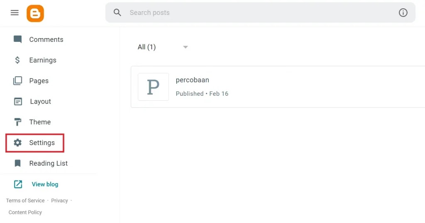The image size is (425, 223).
Task: Click the Comments speech bubble icon
Action: 17,39
